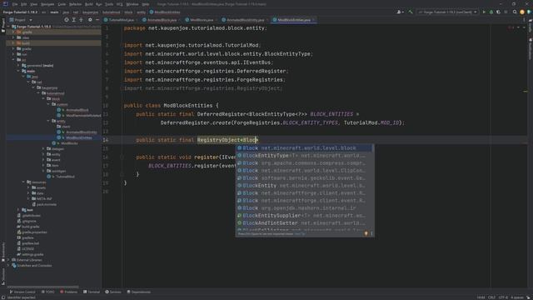Open the Dependencies tool window
Screen dimensions: 533x300
coord(139,292)
